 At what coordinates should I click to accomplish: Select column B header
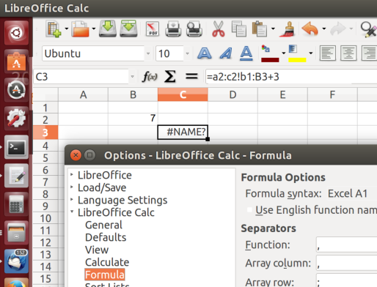click(x=133, y=94)
